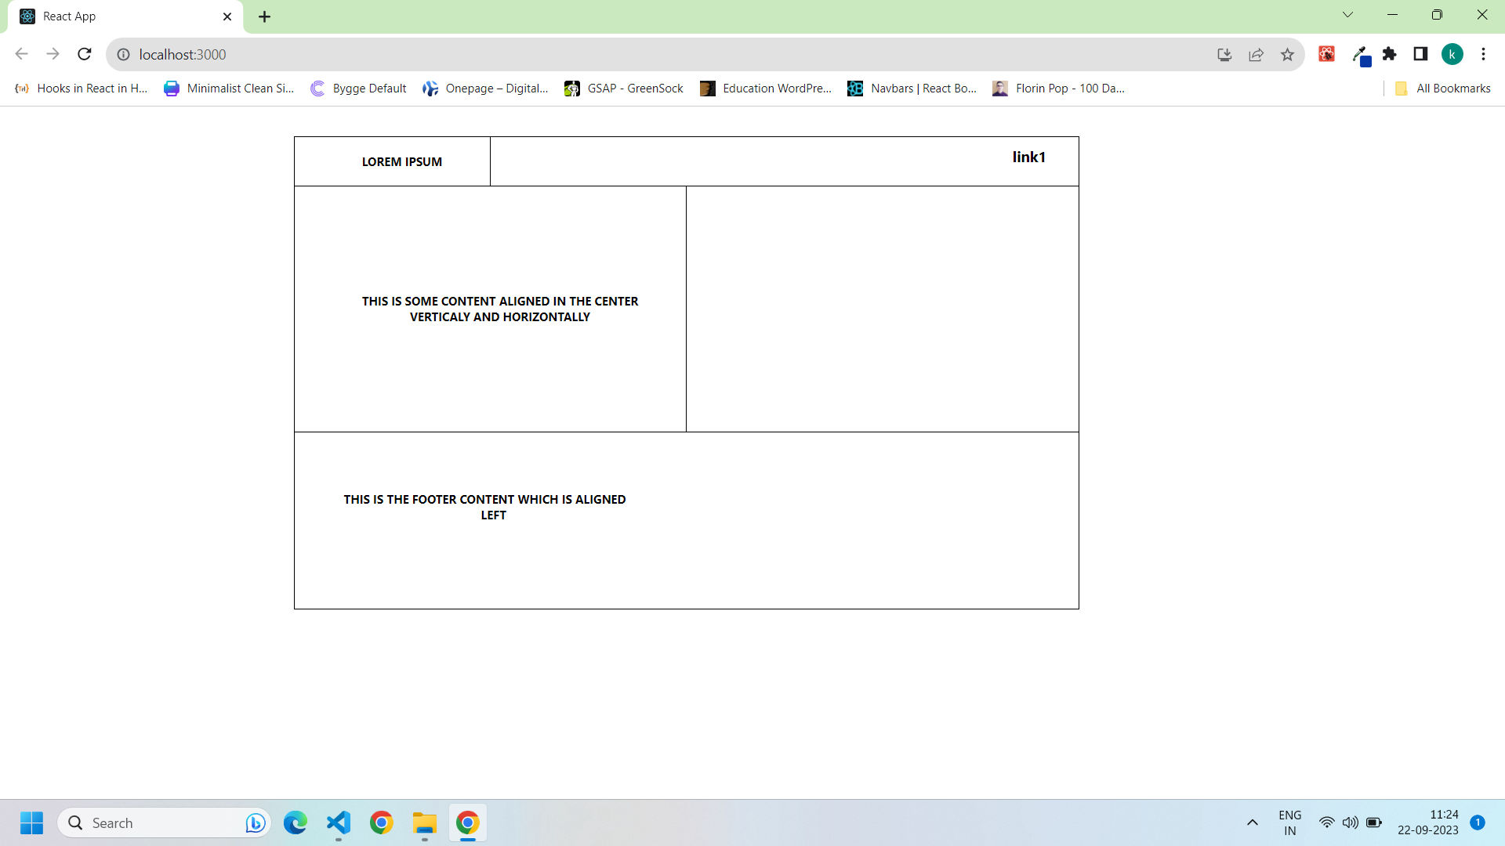This screenshot has width=1505, height=846.
Task: Show hidden system tray icons
Action: coord(1252,822)
